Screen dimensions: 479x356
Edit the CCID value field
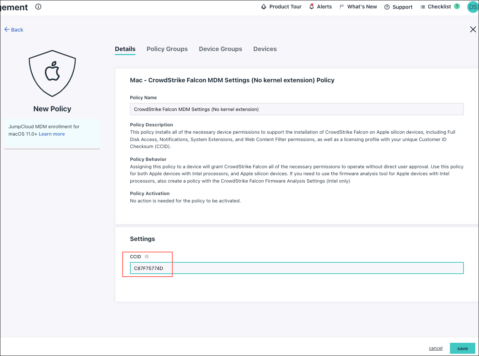click(x=258, y=268)
